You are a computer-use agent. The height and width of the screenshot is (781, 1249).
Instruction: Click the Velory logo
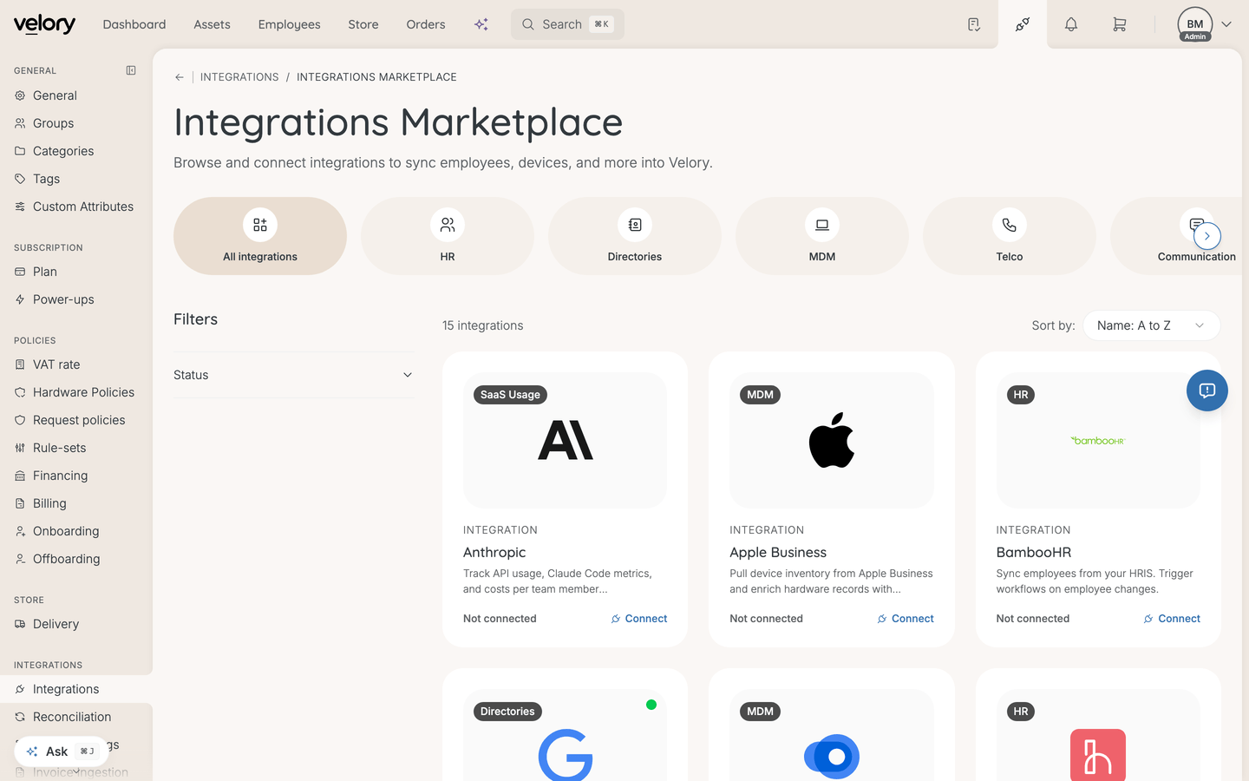(44, 24)
